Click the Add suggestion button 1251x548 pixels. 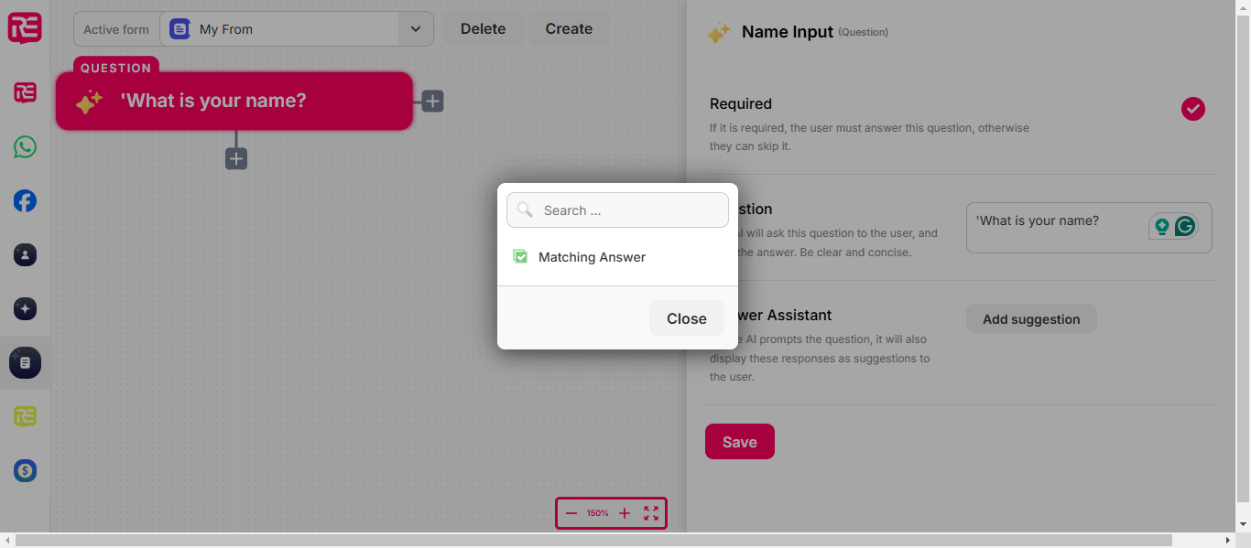coord(1031,319)
